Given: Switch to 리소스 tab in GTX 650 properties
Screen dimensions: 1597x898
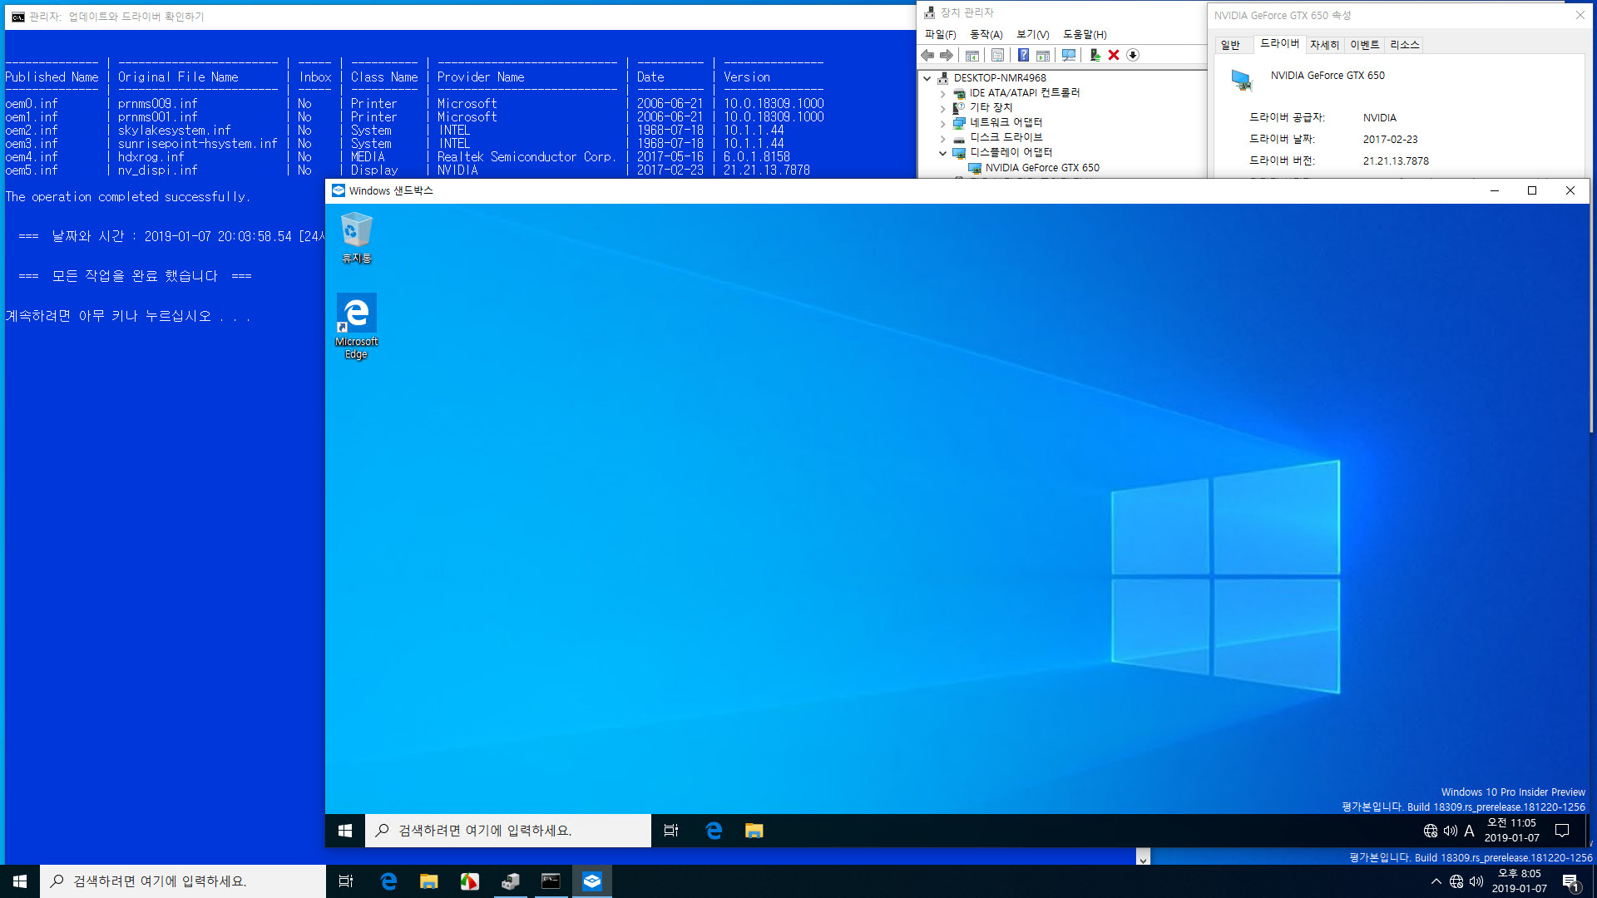Looking at the screenshot, I should coord(1404,45).
